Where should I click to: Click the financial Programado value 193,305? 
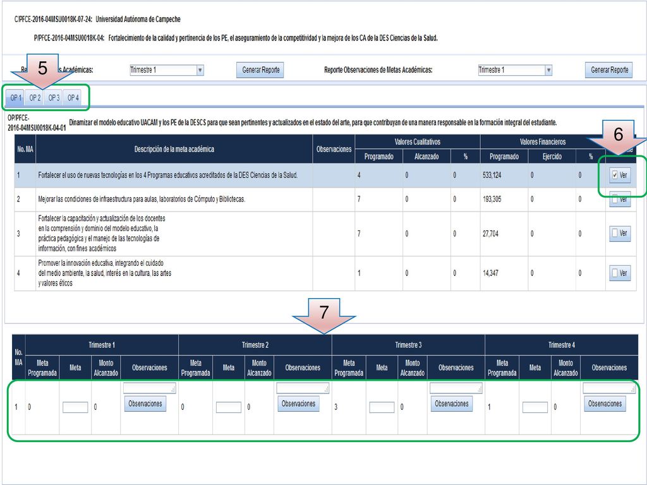click(492, 199)
